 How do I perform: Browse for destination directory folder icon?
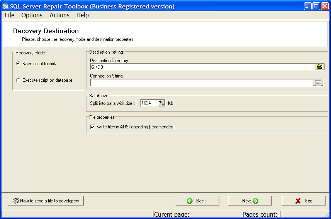[x=319, y=67]
